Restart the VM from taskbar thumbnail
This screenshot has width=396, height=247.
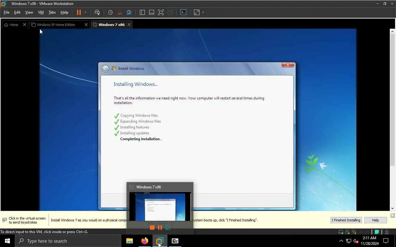168,228
